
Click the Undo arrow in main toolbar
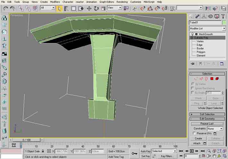coord(5,8)
